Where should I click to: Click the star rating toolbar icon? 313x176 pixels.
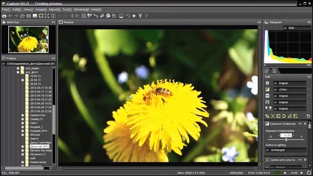(134, 16)
